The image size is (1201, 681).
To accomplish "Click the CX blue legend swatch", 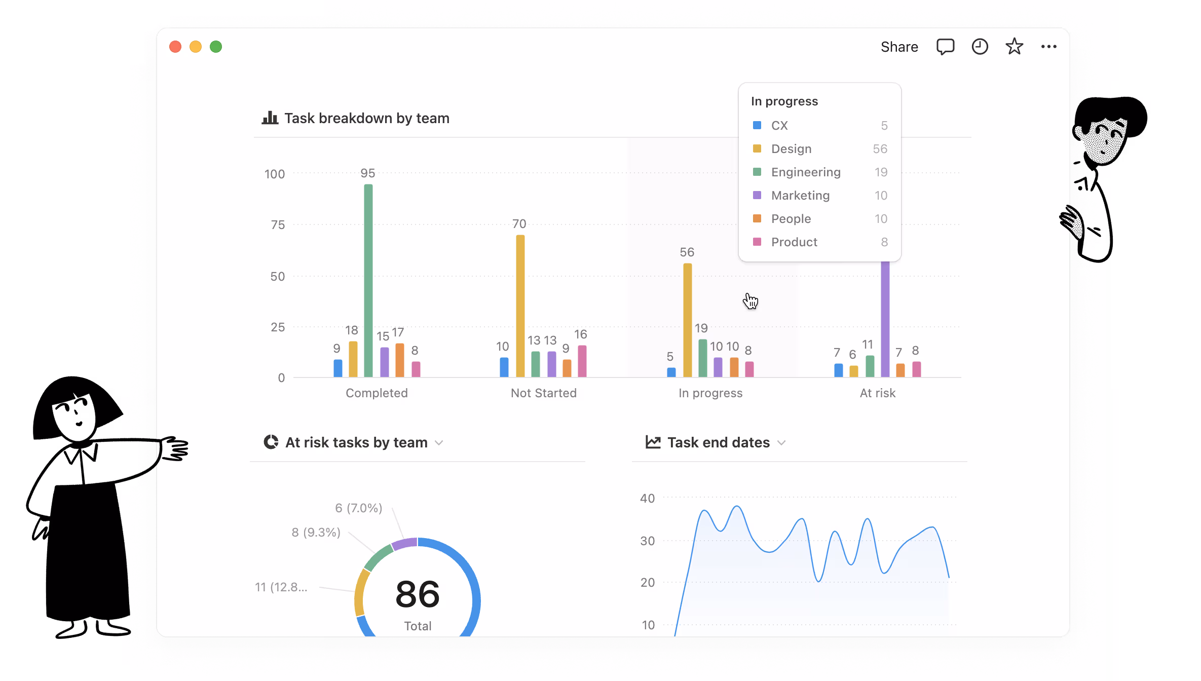I will [757, 125].
